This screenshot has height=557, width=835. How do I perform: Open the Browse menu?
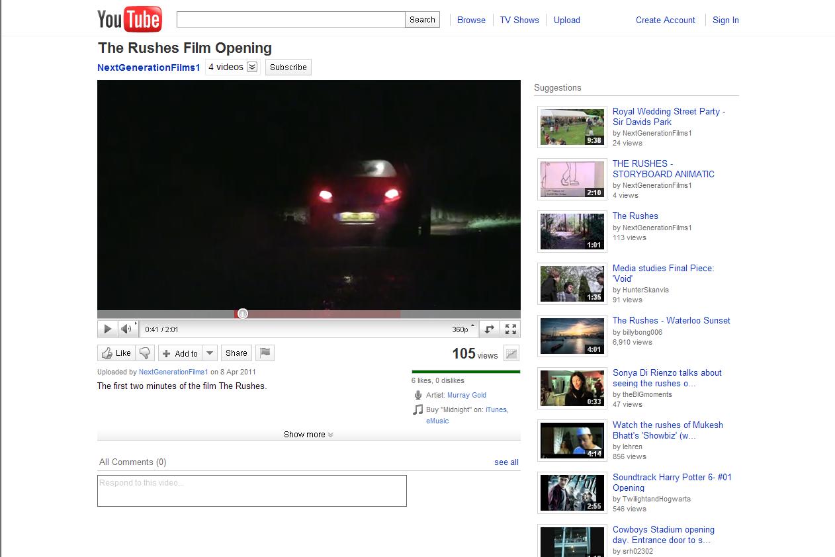pyautogui.click(x=471, y=20)
